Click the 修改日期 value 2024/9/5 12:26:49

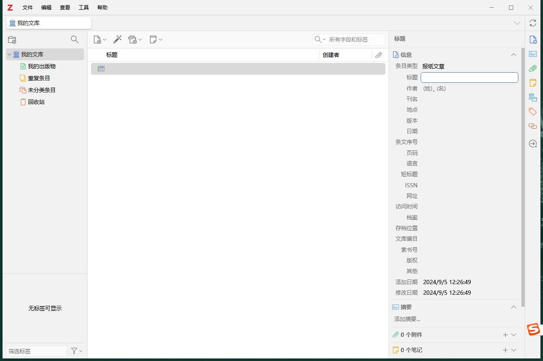pos(447,293)
